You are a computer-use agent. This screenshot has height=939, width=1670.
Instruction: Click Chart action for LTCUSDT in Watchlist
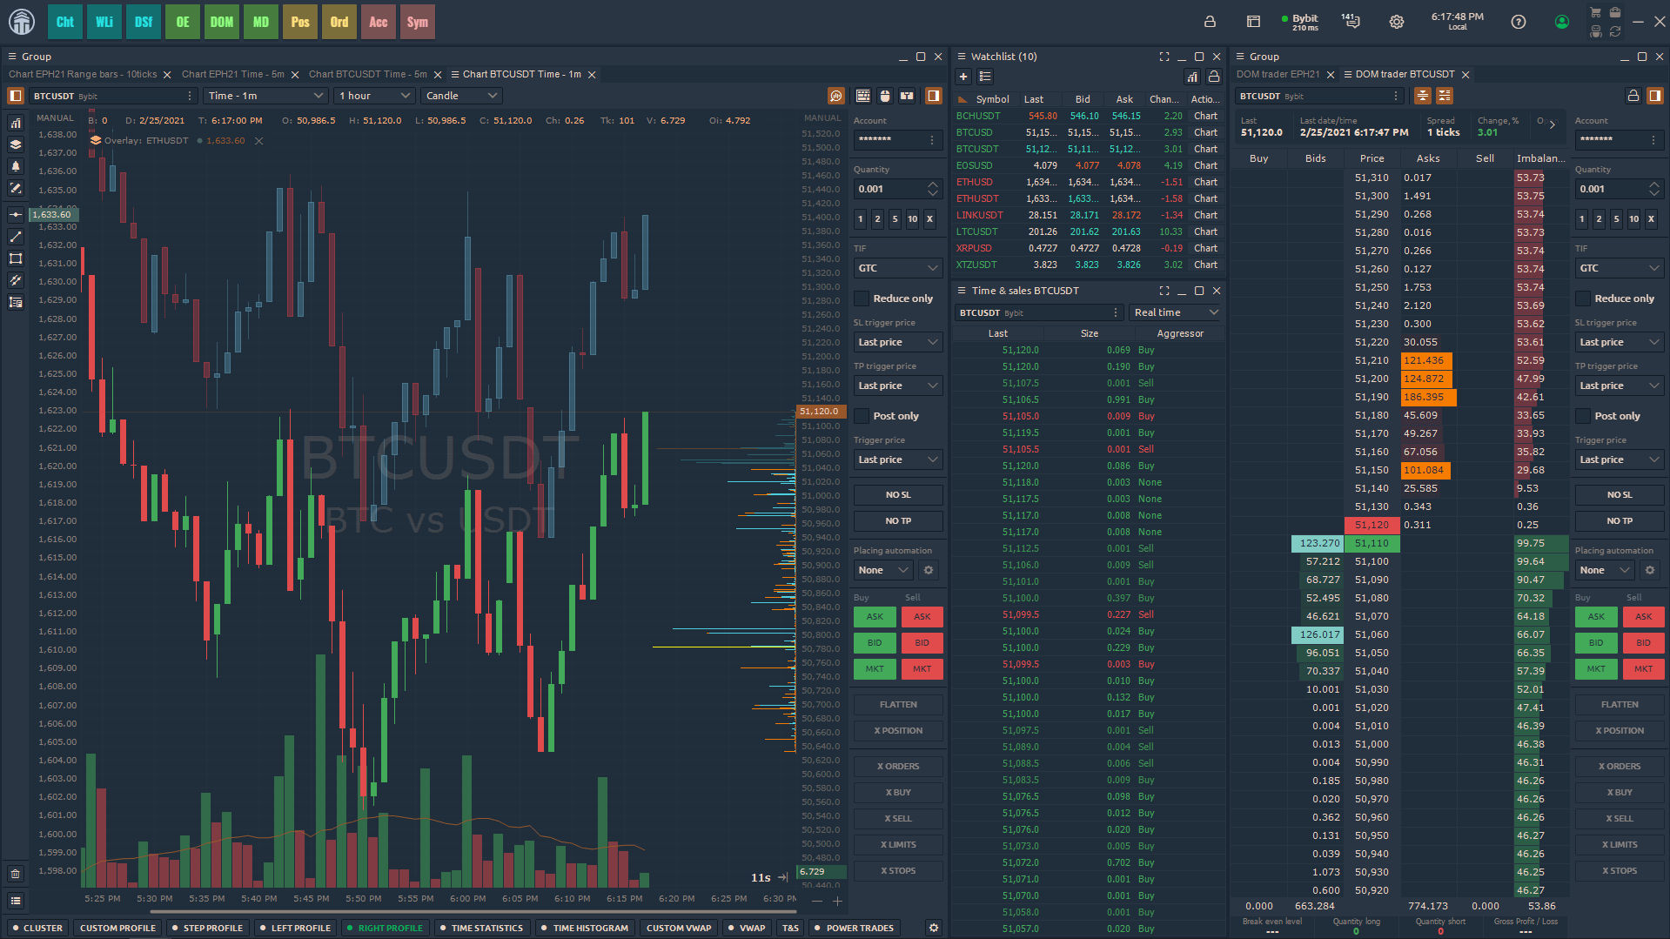coord(1205,231)
